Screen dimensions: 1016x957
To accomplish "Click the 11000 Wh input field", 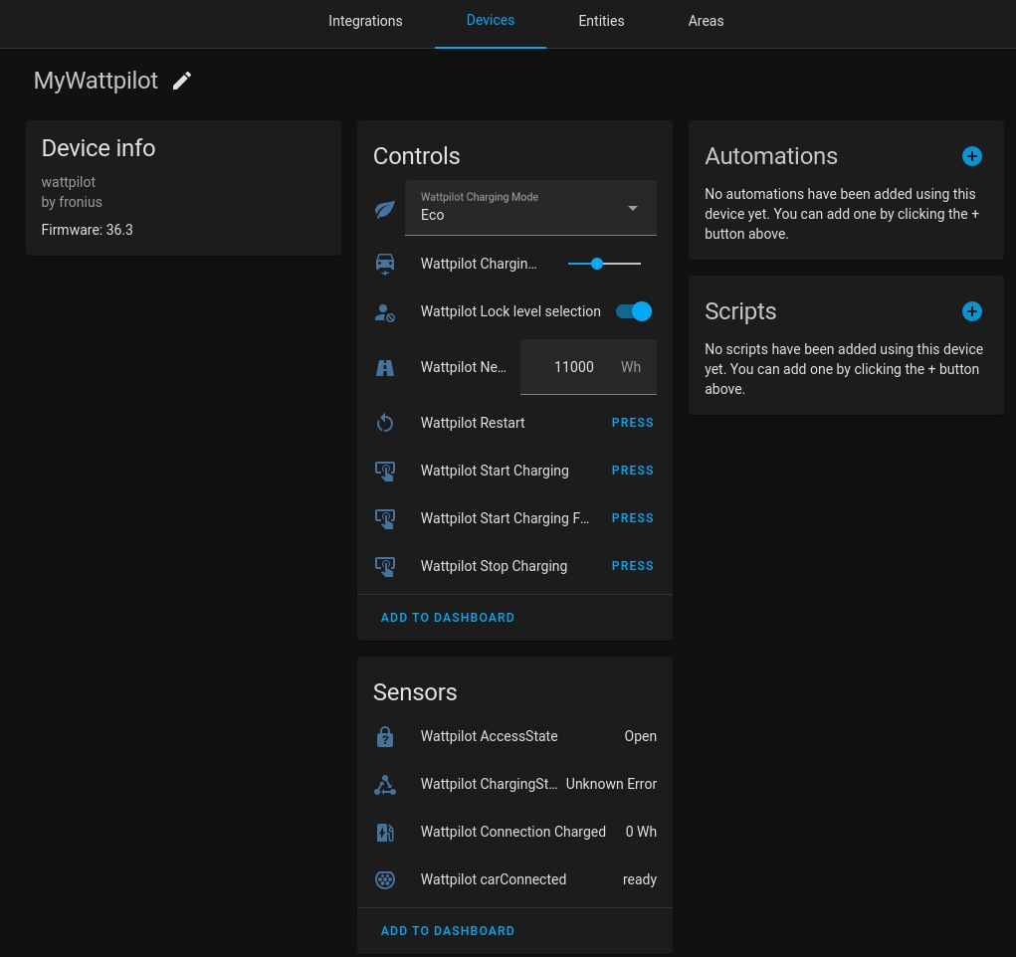I will coord(588,367).
